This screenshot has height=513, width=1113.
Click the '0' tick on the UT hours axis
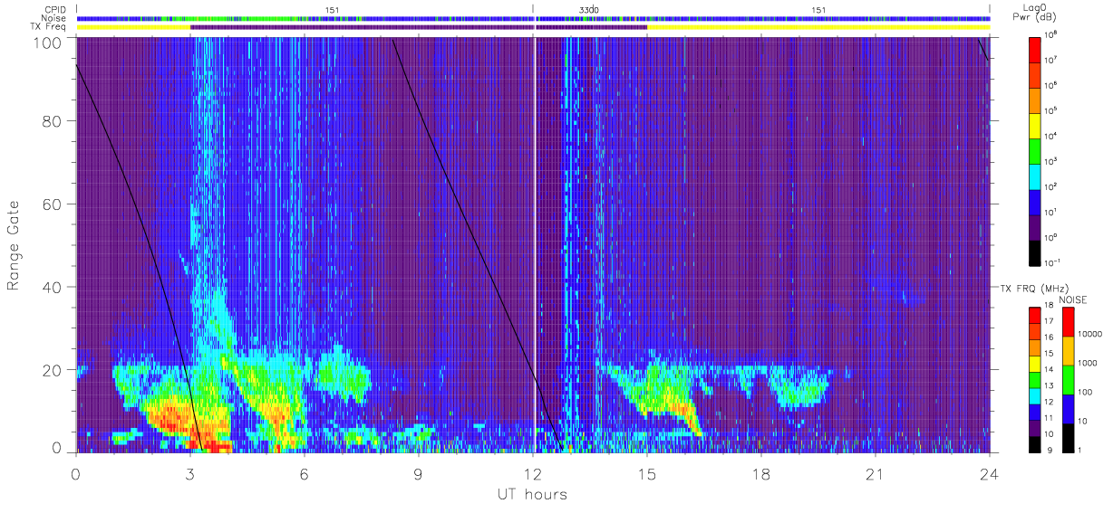click(x=75, y=474)
